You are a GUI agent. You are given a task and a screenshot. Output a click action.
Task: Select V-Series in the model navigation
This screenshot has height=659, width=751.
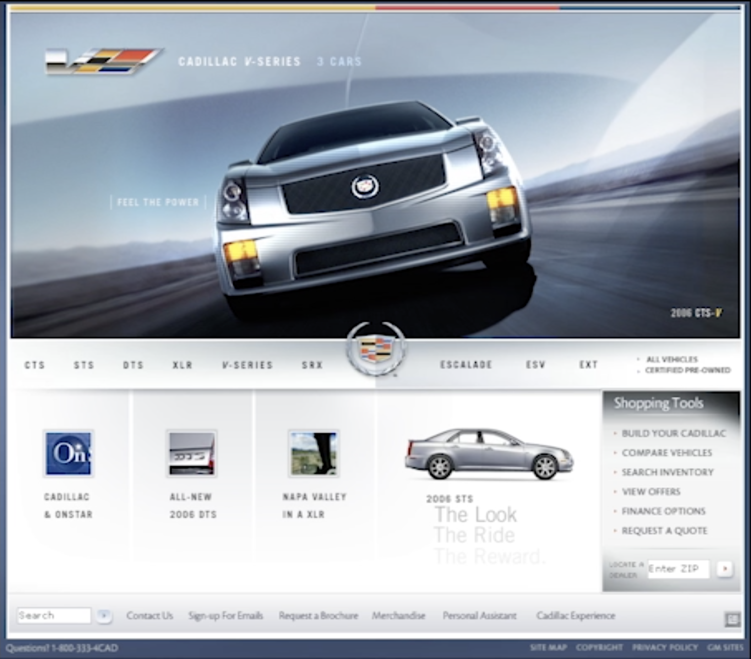(247, 365)
